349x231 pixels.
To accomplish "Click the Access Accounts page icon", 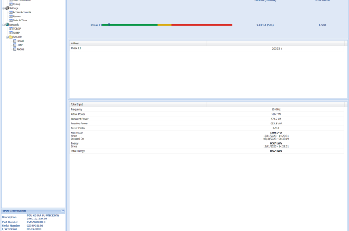I will click(x=11, y=12).
